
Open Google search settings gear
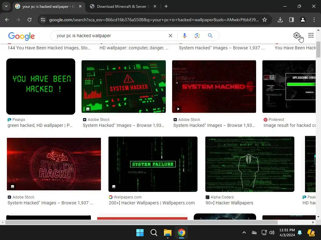(x=296, y=36)
